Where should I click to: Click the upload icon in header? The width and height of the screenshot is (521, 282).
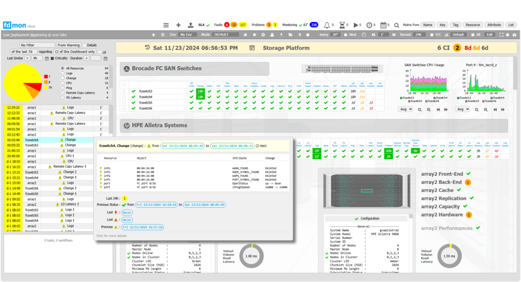[x=191, y=25]
